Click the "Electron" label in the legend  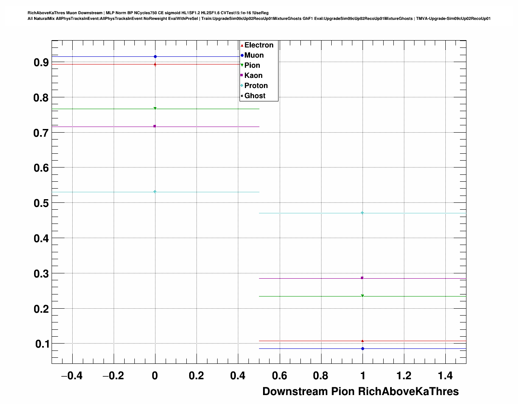tap(259, 45)
